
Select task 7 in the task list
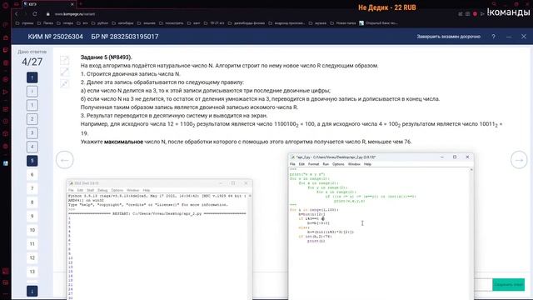tap(32, 188)
